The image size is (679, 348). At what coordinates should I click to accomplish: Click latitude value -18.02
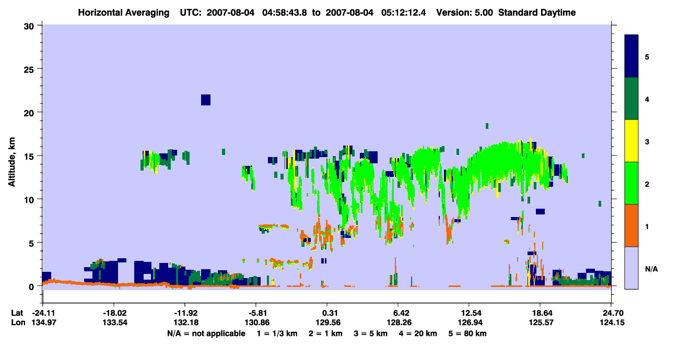point(114,313)
